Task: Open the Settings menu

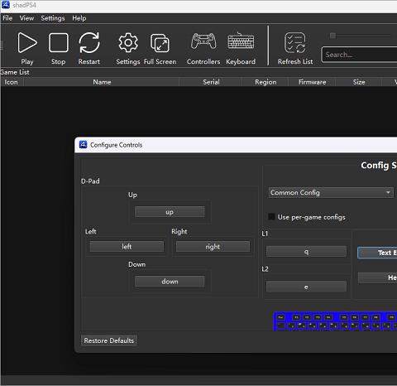Action: coord(53,18)
